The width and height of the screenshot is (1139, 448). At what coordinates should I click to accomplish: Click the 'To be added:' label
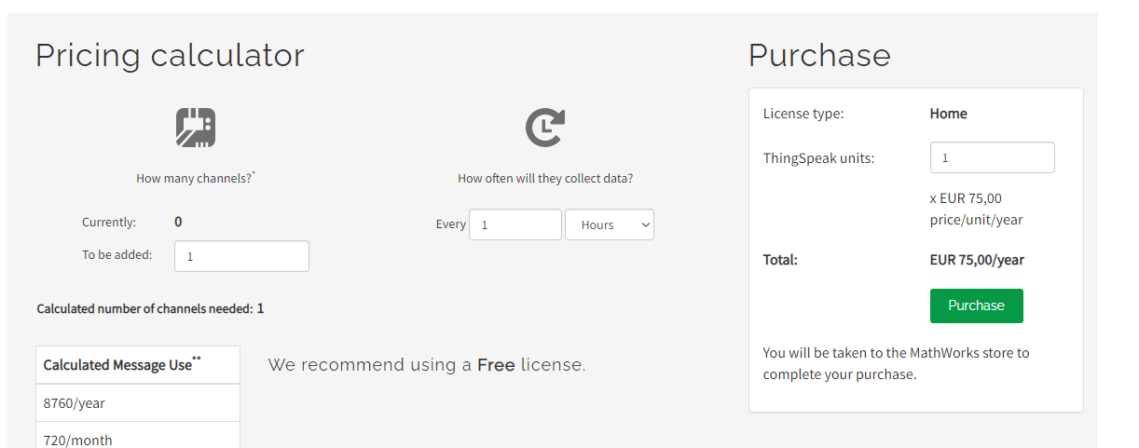point(117,254)
